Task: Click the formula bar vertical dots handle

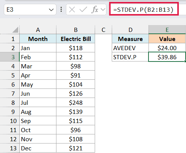Action: pyautogui.click(x=61, y=9)
